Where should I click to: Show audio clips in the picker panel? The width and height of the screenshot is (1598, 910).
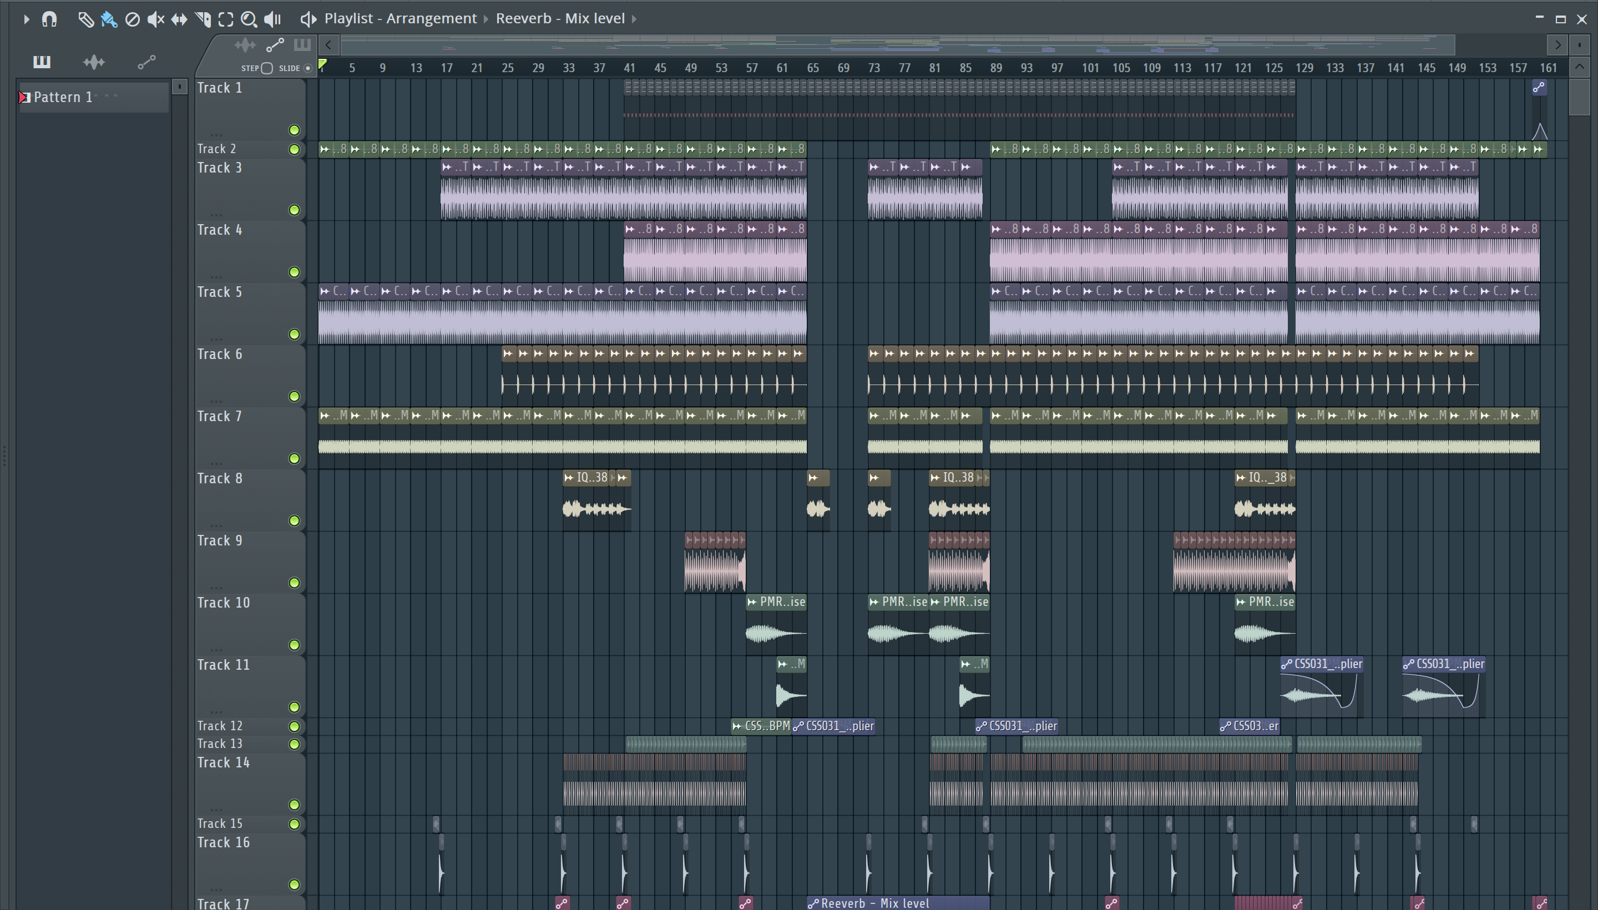(x=94, y=61)
